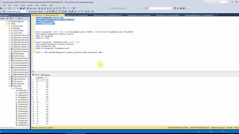This screenshot has width=239, height=134.
Task: Click the Debug toolbar button
Action: click(x=40, y=12)
